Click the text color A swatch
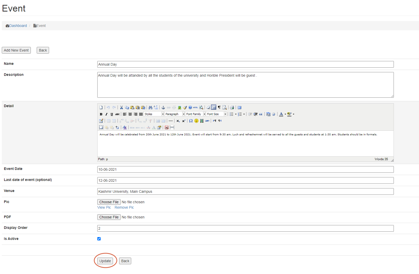This screenshot has height=274, width=419. [281, 114]
